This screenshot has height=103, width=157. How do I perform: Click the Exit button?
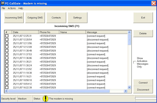click(x=143, y=18)
